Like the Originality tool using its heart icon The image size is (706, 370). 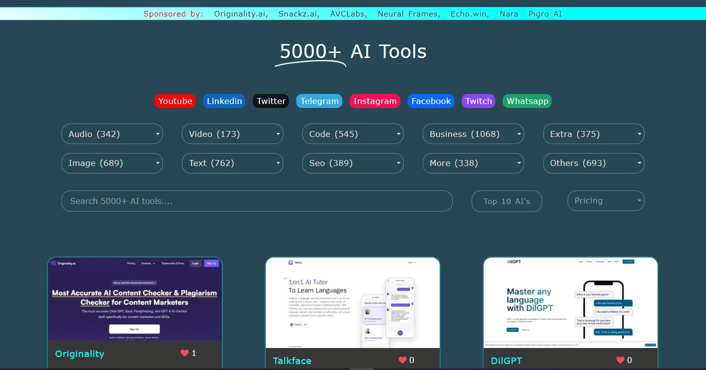(185, 353)
